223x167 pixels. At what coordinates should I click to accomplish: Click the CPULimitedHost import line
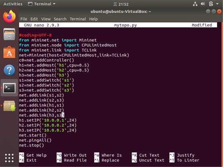pos(68,45)
